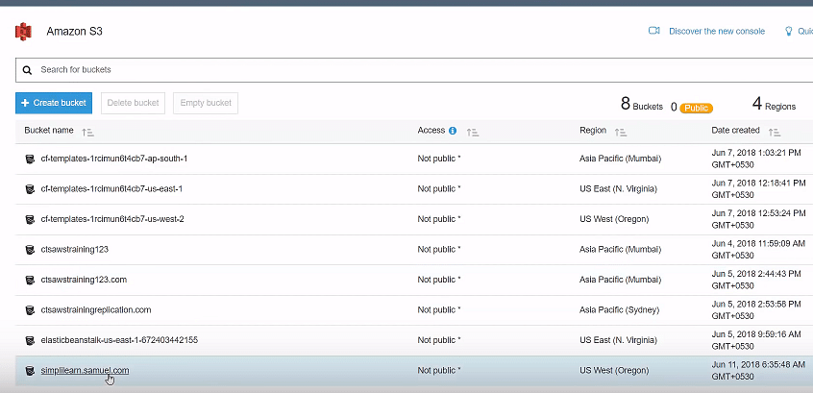This screenshot has width=813, height=393.
Task: Click the Region column header text
Action: [593, 130]
